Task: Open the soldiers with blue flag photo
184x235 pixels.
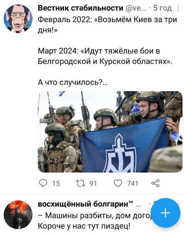Action: point(110,132)
